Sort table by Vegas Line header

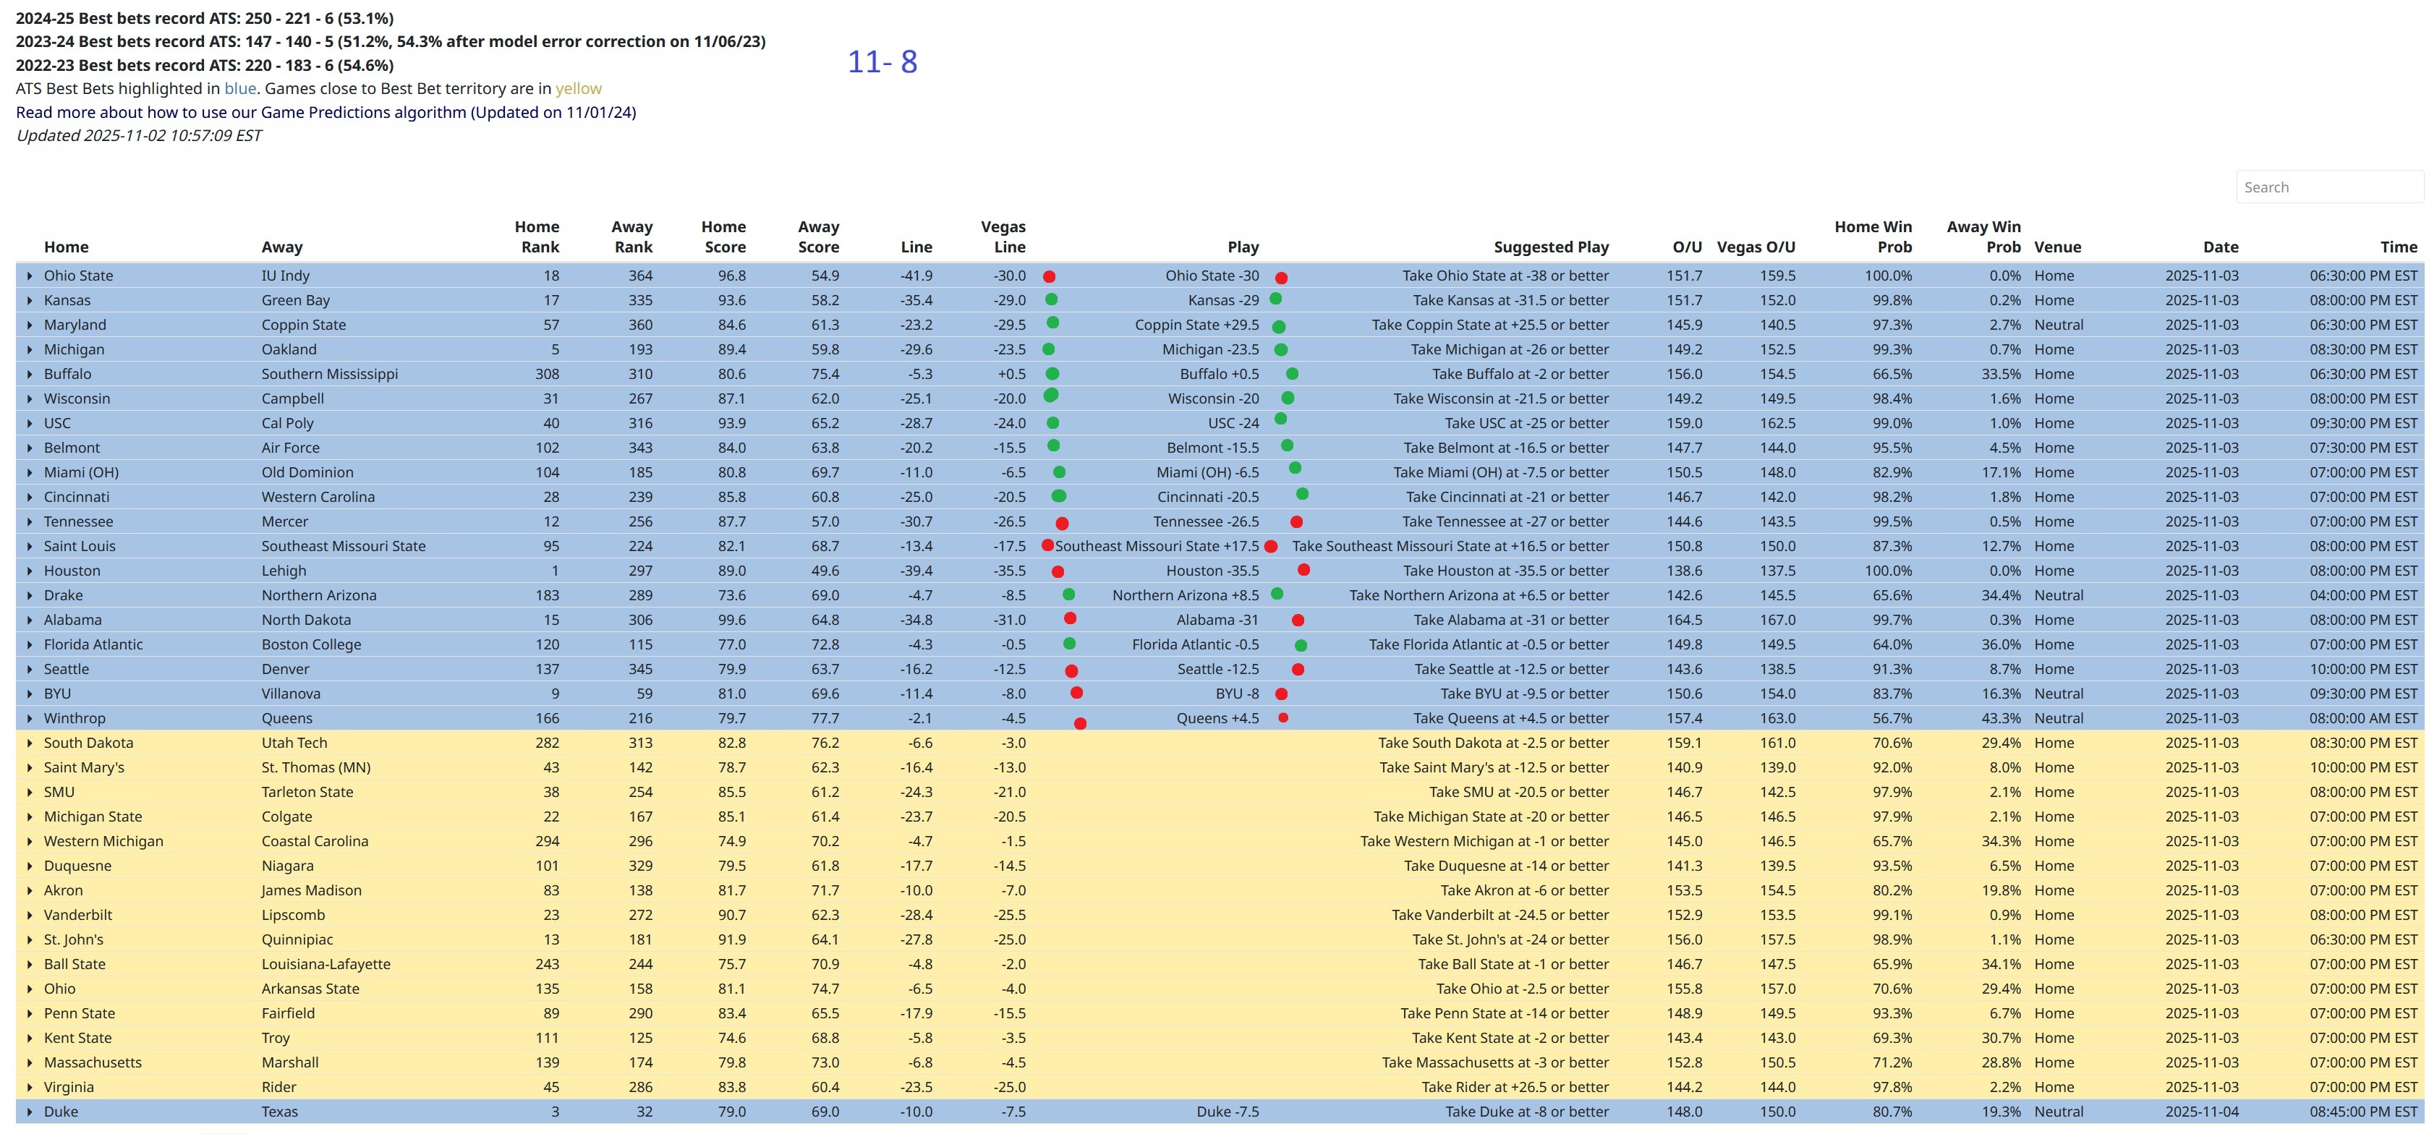click(x=1003, y=236)
